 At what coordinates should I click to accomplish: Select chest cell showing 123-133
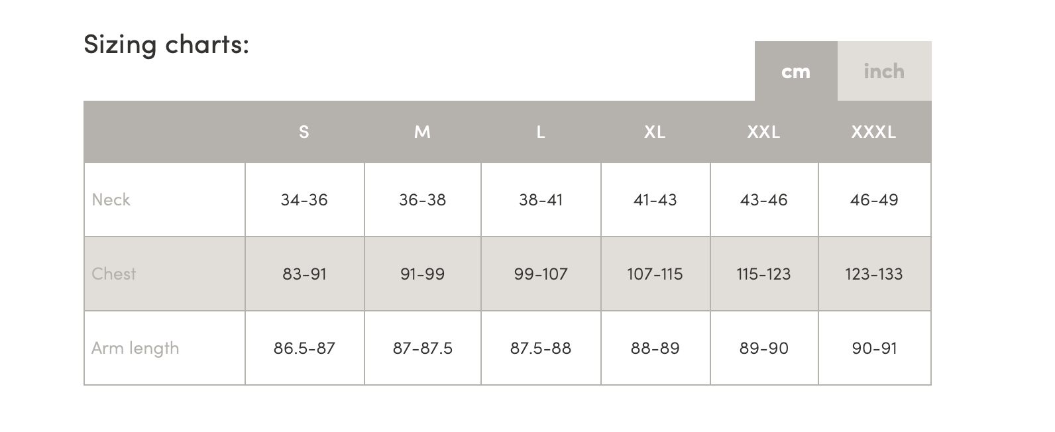pyautogui.click(x=874, y=274)
